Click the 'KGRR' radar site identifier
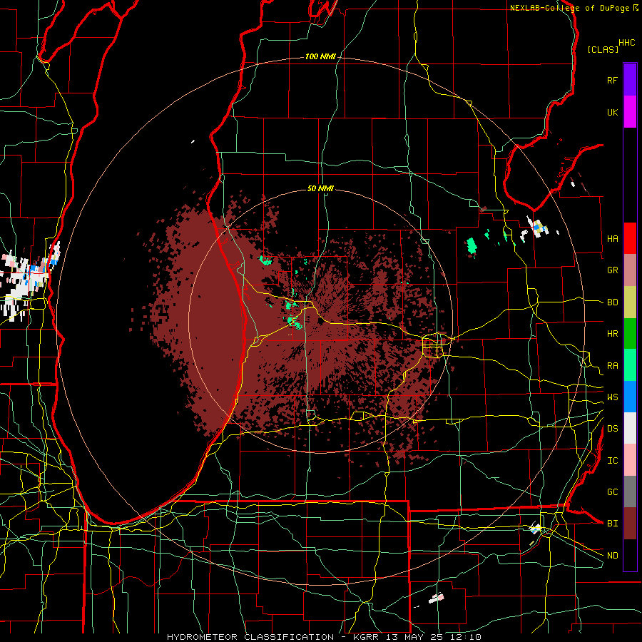 coord(365,637)
